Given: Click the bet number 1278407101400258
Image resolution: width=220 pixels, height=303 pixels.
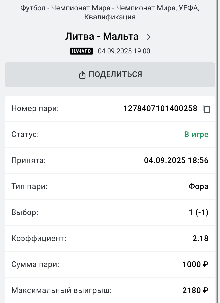Looking at the screenshot, I should coord(160,109).
